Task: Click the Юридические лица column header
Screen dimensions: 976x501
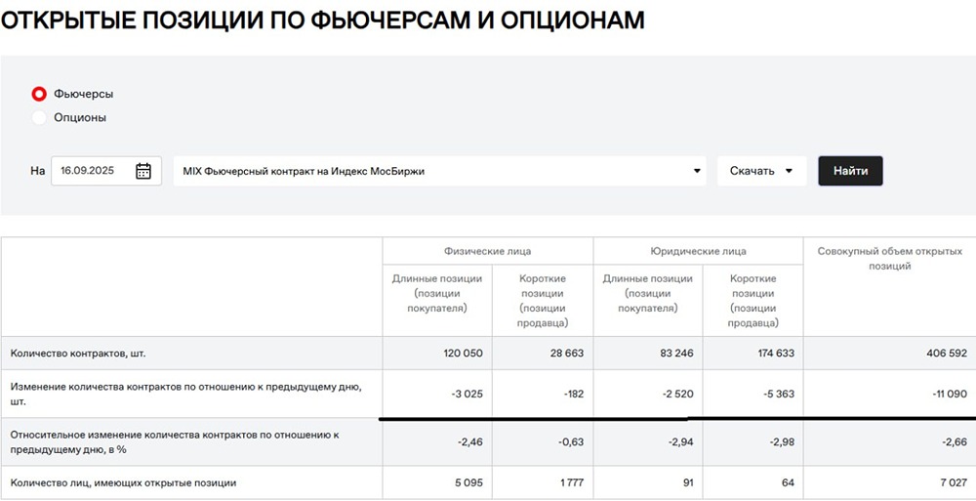Action: (698, 251)
